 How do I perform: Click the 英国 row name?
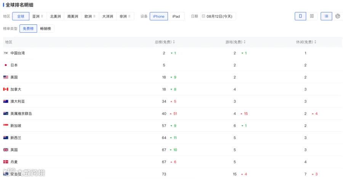click(14, 150)
